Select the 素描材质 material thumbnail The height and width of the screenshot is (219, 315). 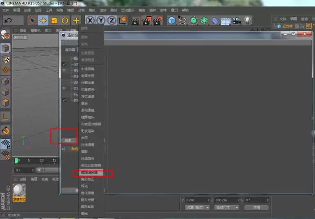pos(19,191)
